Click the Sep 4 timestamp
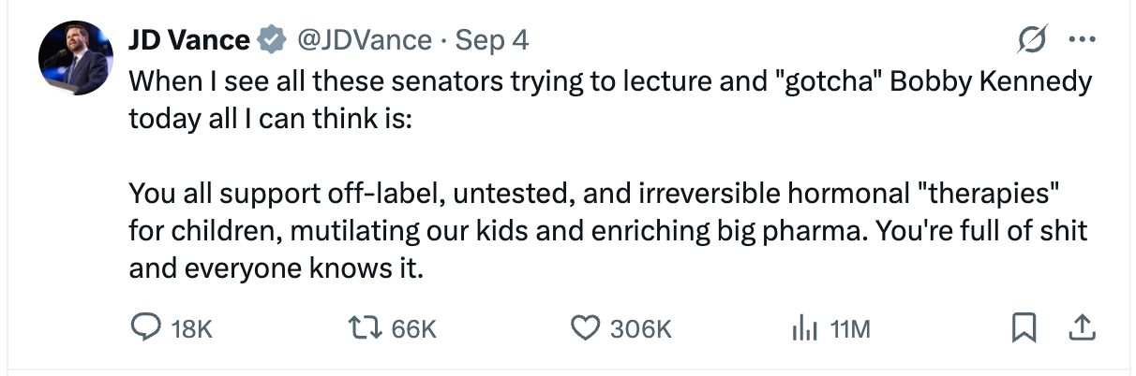 pos(491,40)
